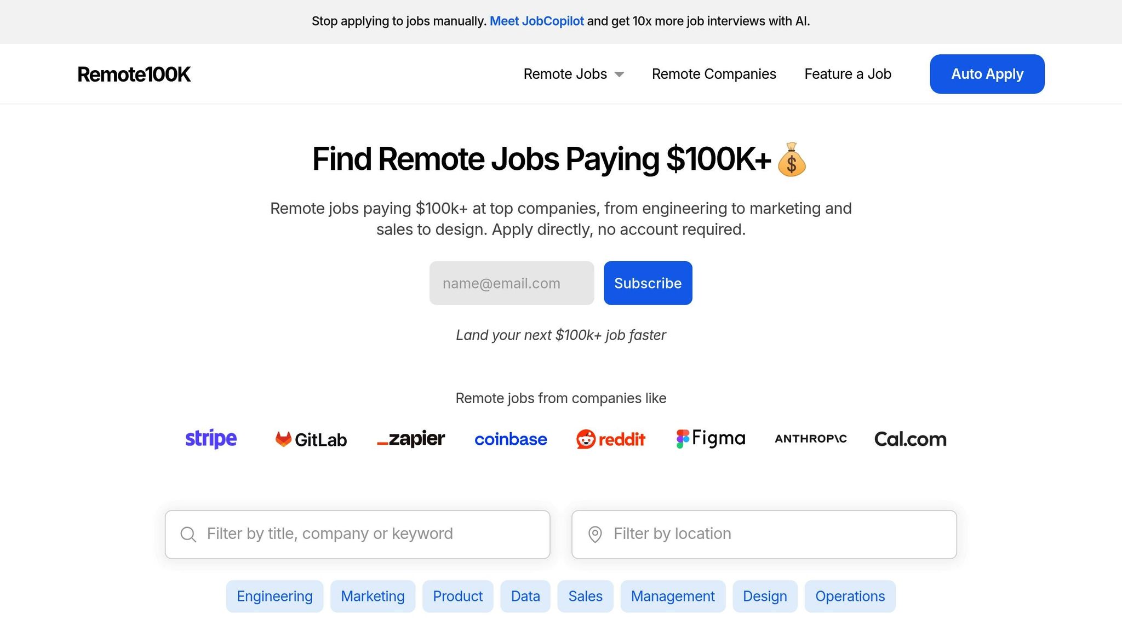Screen dimensions: 1122x631
Task: Click the GitLab company logo
Action: 310,439
